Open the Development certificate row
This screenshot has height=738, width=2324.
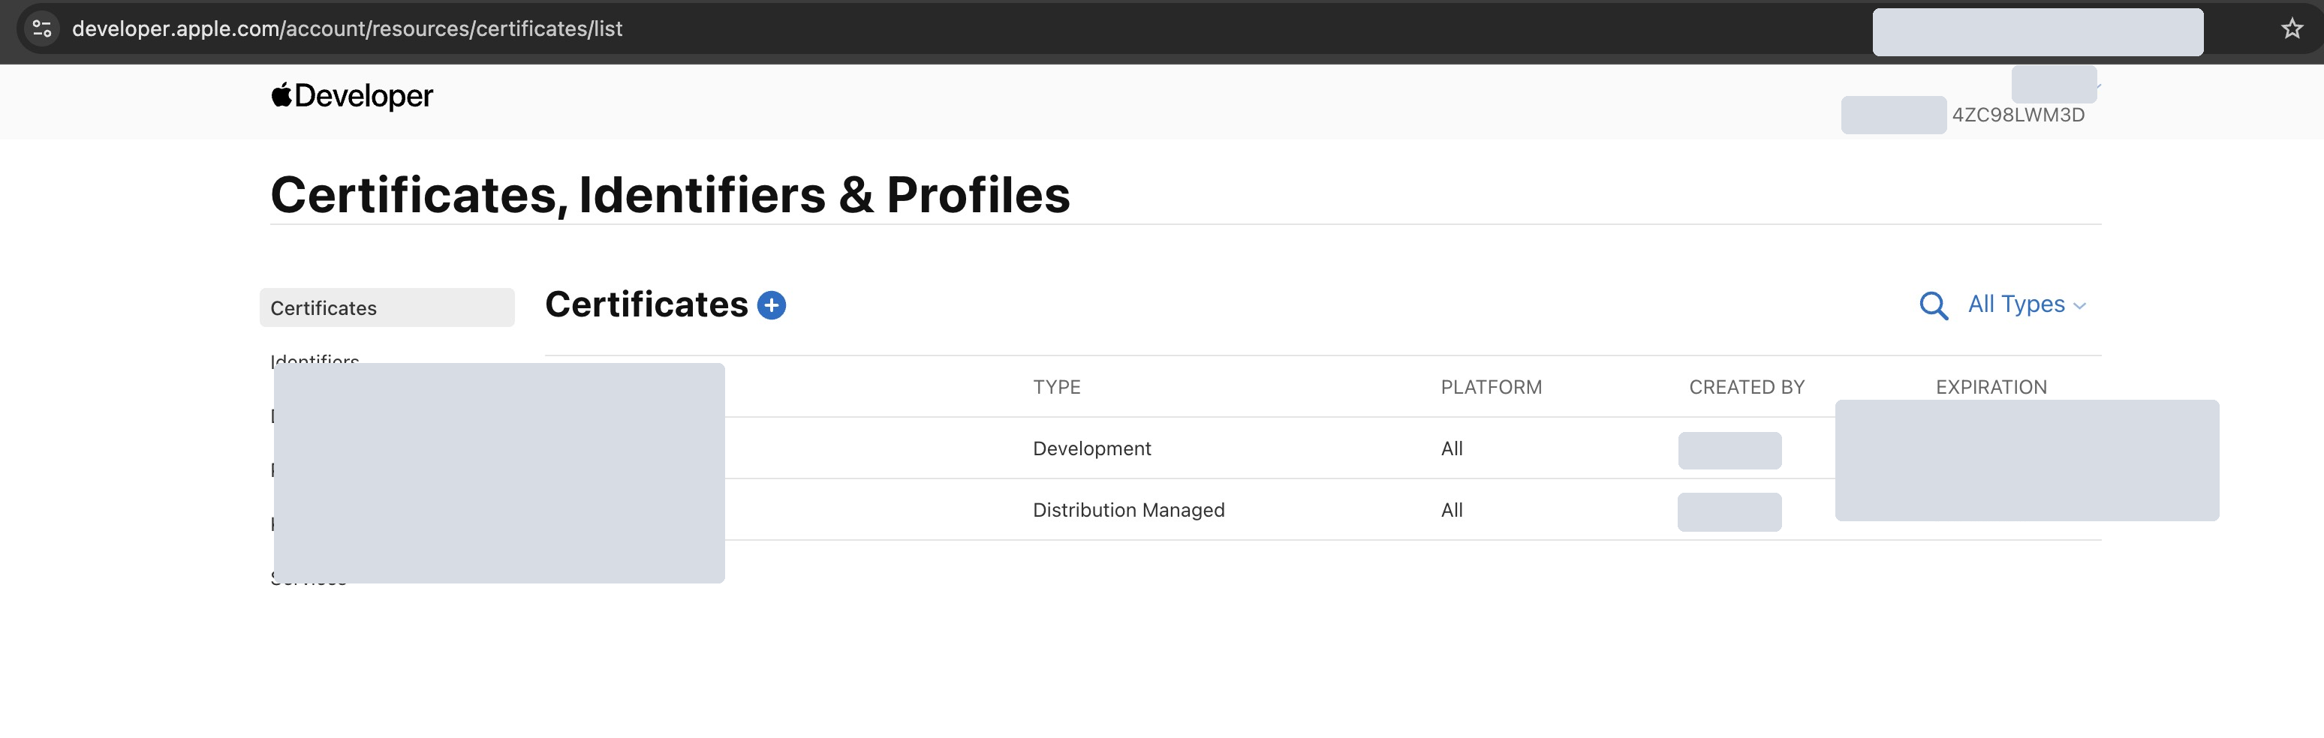click(1323, 448)
